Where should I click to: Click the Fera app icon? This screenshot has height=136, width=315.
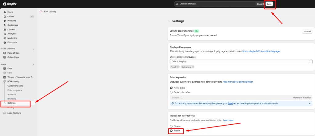tap(5, 73)
